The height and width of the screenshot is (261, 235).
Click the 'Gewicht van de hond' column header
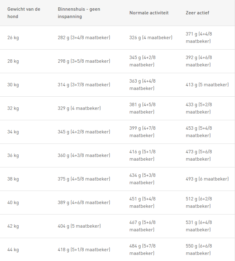(24, 13)
